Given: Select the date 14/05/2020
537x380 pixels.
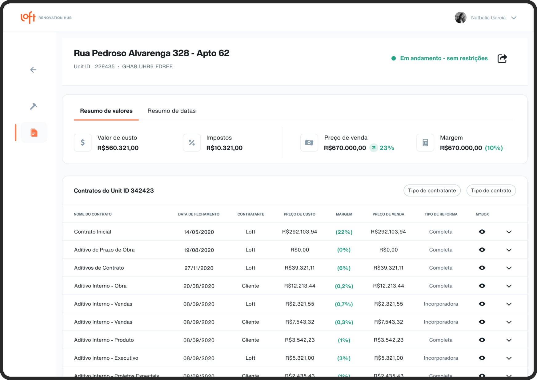Looking at the screenshot, I should click(199, 232).
